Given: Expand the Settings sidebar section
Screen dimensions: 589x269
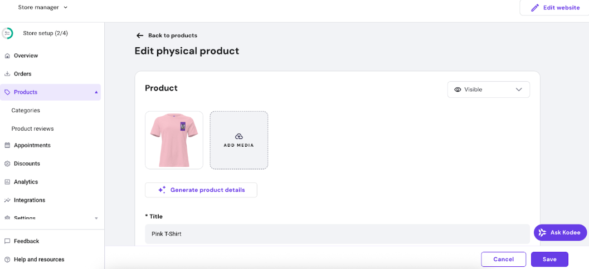Looking at the screenshot, I should click(x=96, y=218).
